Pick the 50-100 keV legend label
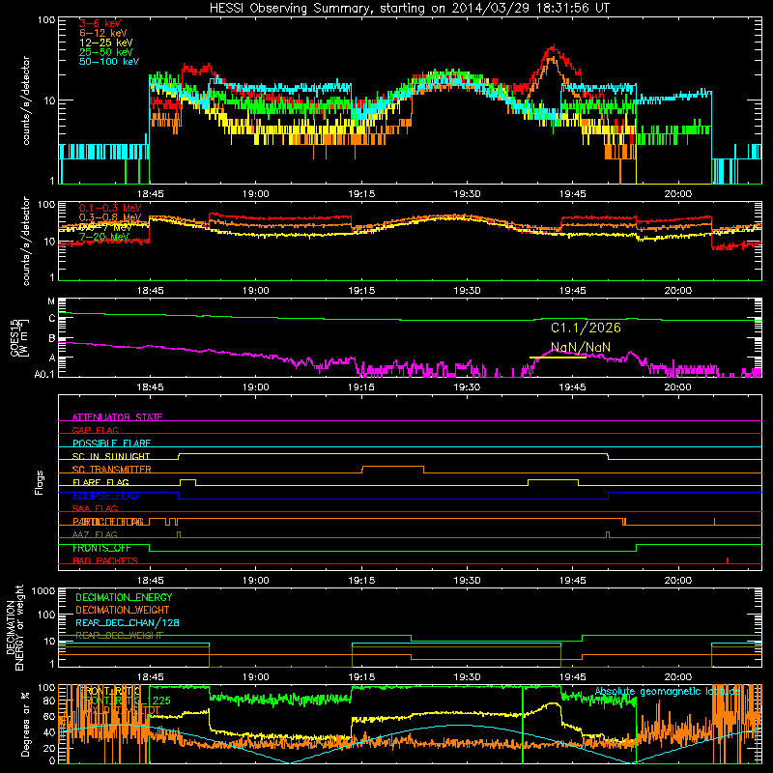The image size is (773, 773). [x=109, y=62]
